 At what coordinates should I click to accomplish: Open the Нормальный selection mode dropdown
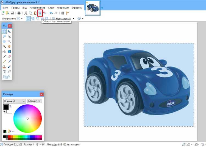tap(65, 18)
